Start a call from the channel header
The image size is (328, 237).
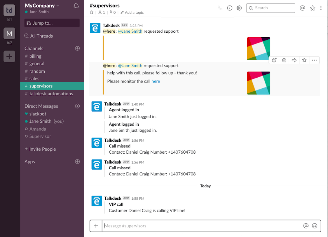pyautogui.click(x=220, y=8)
